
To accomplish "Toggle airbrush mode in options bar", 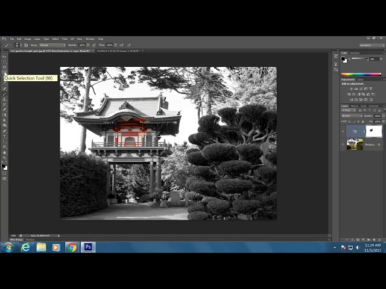I will (x=121, y=45).
